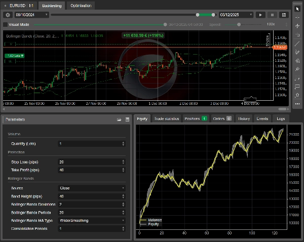Adjust Bollinger Bands Deviations stepper
Screen dimensions: 304x242
[x=123, y=205]
